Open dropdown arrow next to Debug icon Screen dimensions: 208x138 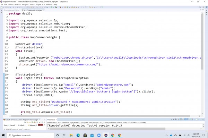click(49, 7)
